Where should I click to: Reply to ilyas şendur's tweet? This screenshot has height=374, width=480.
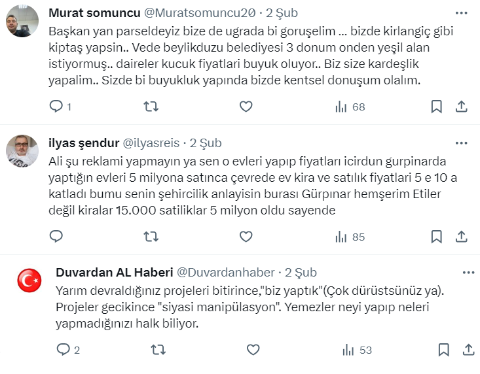[x=57, y=237]
